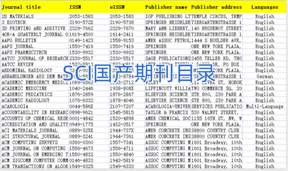Select ISSN value 0149-1423
The height and width of the screenshot is (171, 288).
[x=89, y=40]
